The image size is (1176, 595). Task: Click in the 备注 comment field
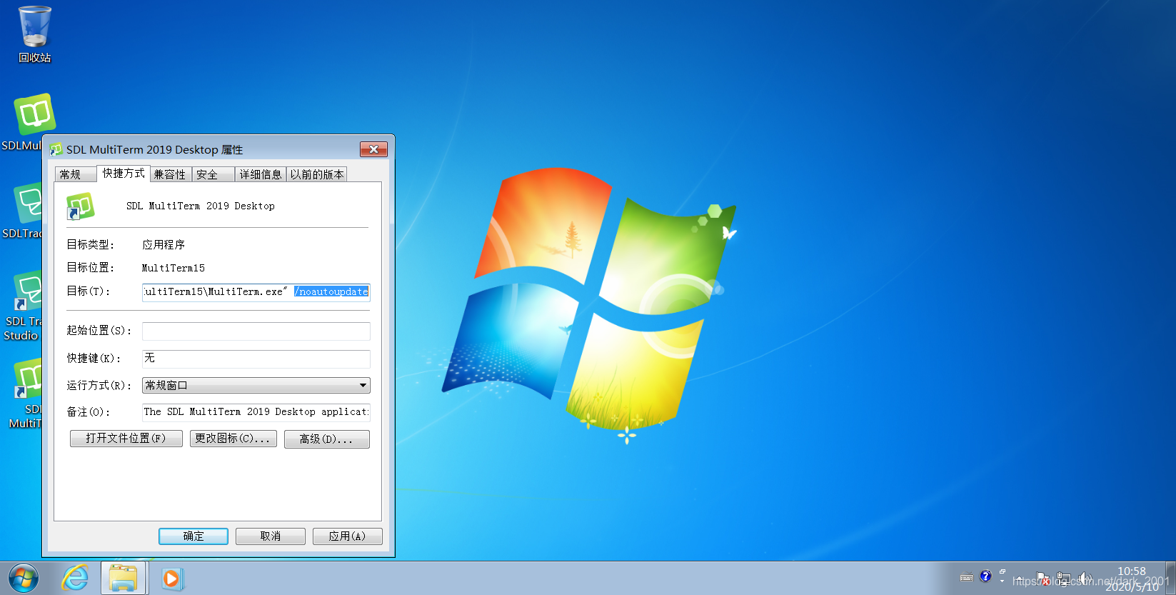tap(256, 412)
